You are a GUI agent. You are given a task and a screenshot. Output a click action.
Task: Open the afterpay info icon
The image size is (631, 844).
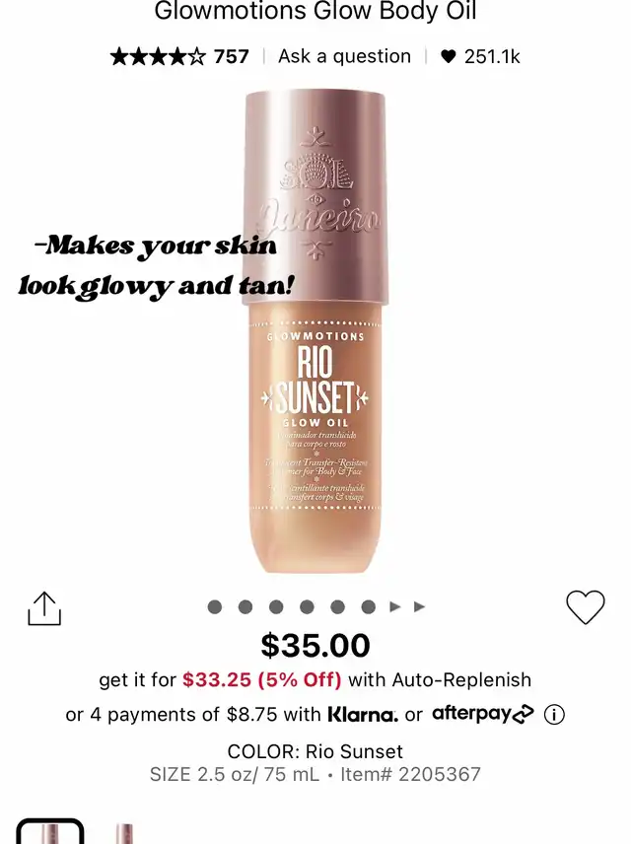click(554, 715)
